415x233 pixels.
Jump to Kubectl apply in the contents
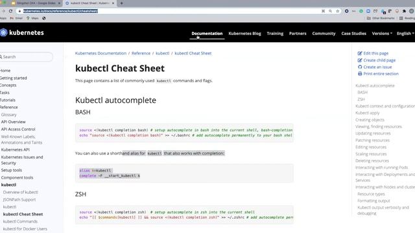click(368, 113)
